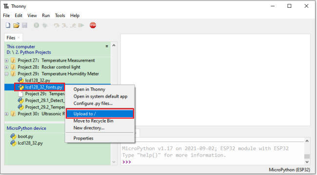This screenshot has height=175, width=317.
Task: Open the Help menu
Action: 75,16
